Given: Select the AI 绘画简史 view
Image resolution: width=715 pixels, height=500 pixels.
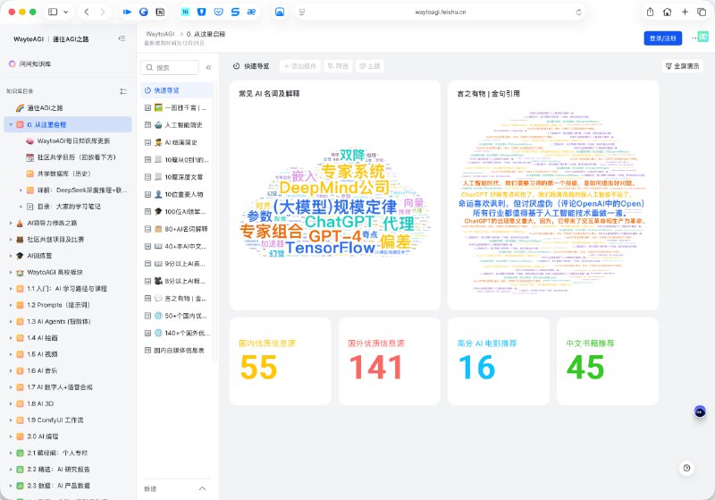Looking at the screenshot, I should 176,142.
